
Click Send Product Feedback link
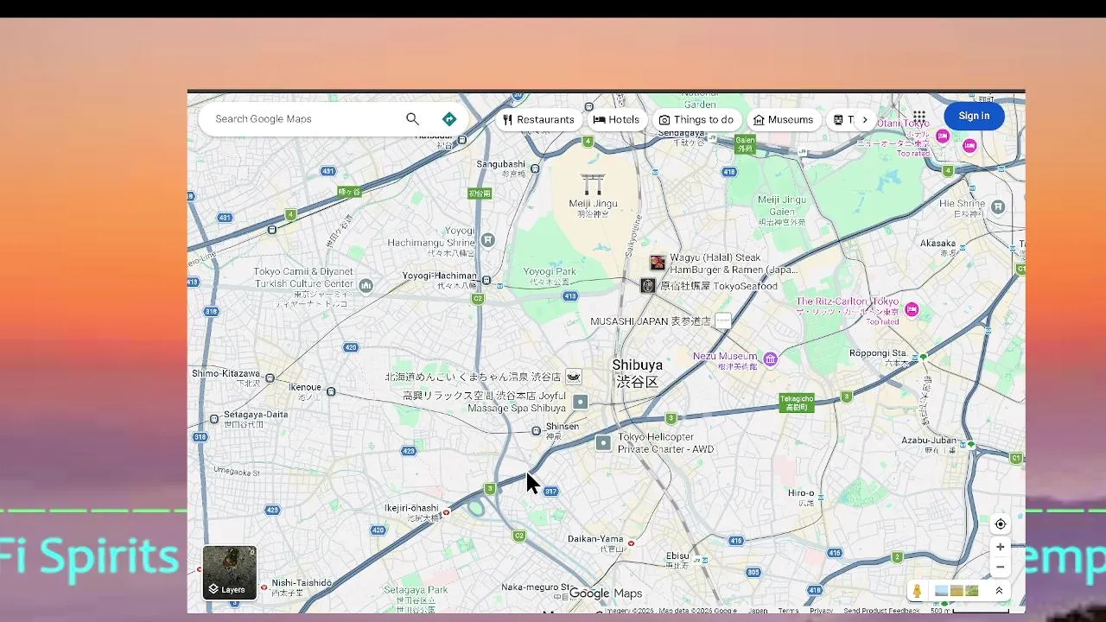click(x=881, y=611)
